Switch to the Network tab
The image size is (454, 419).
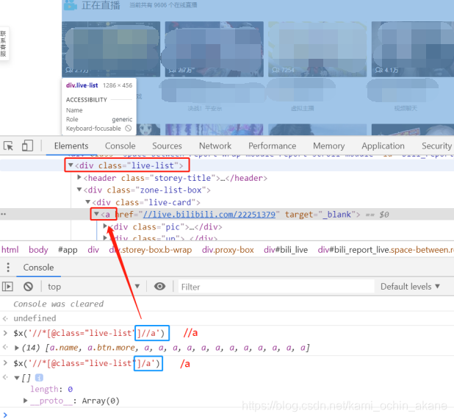215,146
